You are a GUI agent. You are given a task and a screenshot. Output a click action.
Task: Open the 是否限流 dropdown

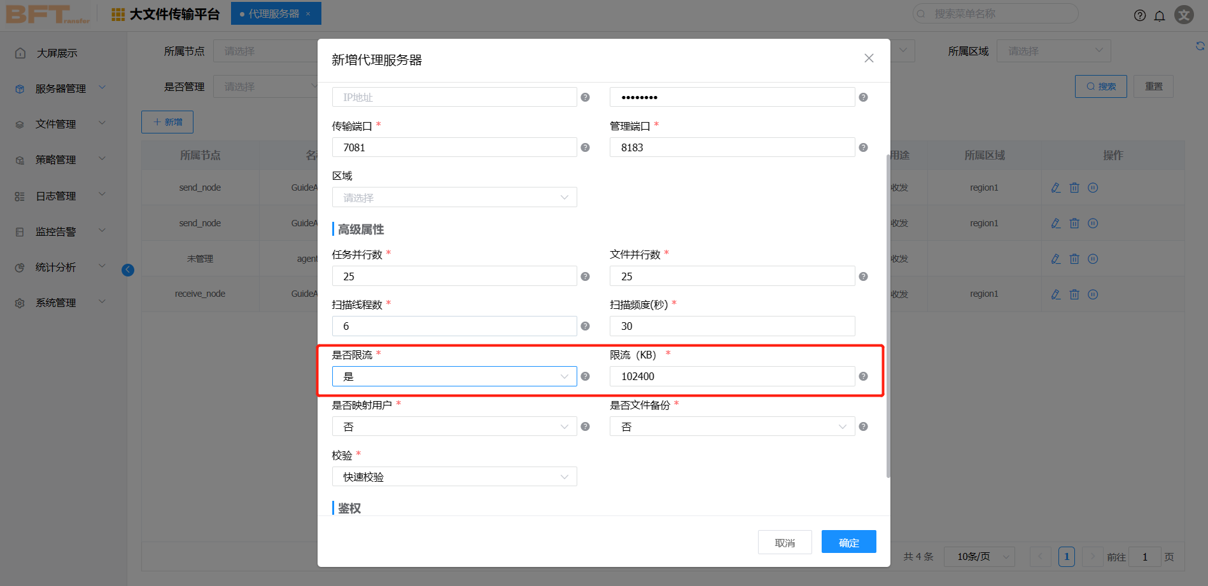(x=454, y=376)
